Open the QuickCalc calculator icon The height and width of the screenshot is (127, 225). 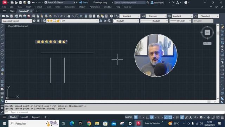coord(106,16)
